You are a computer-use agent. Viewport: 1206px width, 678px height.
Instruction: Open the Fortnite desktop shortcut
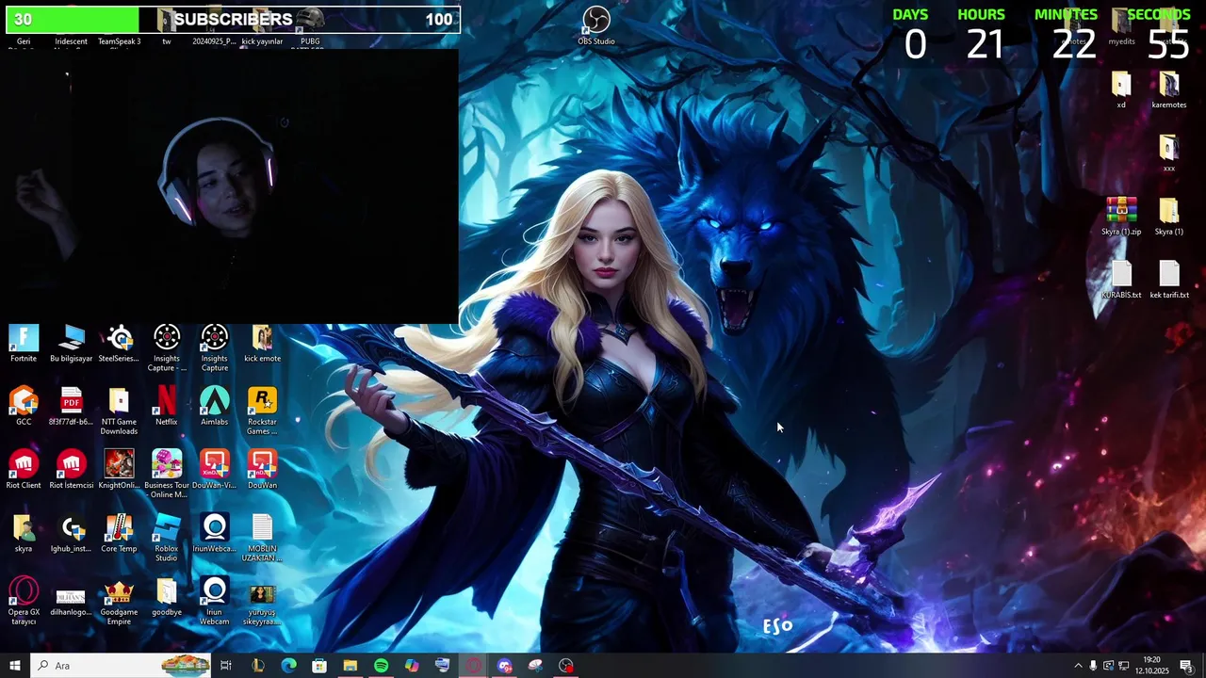coord(24,344)
